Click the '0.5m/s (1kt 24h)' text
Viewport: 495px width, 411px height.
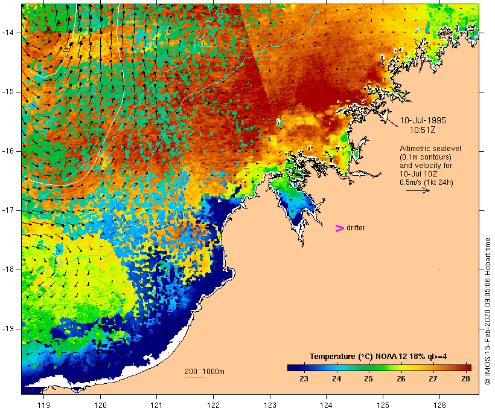click(426, 183)
